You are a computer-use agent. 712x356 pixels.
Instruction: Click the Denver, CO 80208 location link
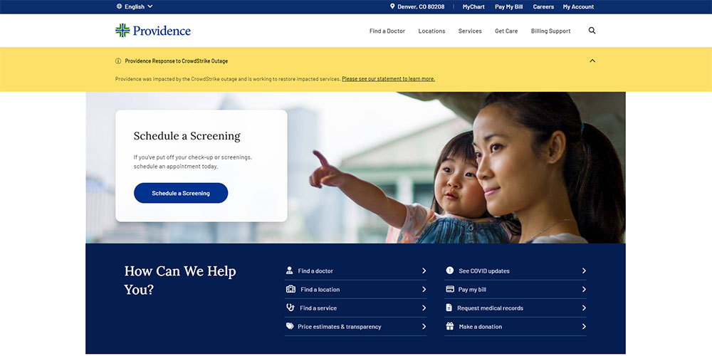click(x=421, y=7)
